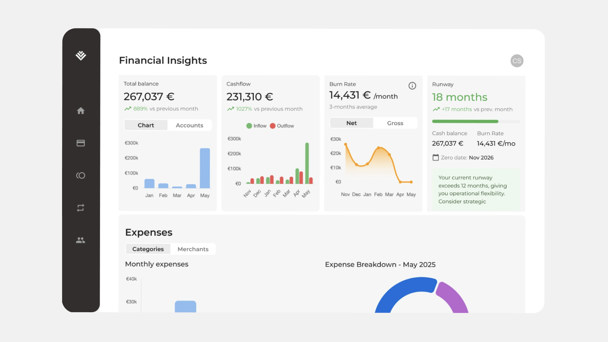Image resolution: width=608 pixels, height=342 pixels.
Task: Click the app logo in sidebar
Action: point(81,55)
